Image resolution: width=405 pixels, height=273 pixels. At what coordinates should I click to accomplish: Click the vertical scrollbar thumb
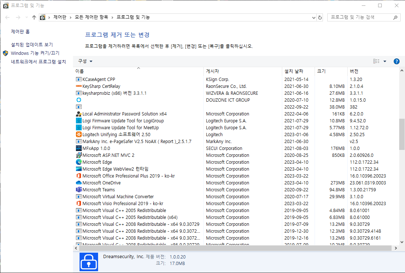click(x=402, y=134)
